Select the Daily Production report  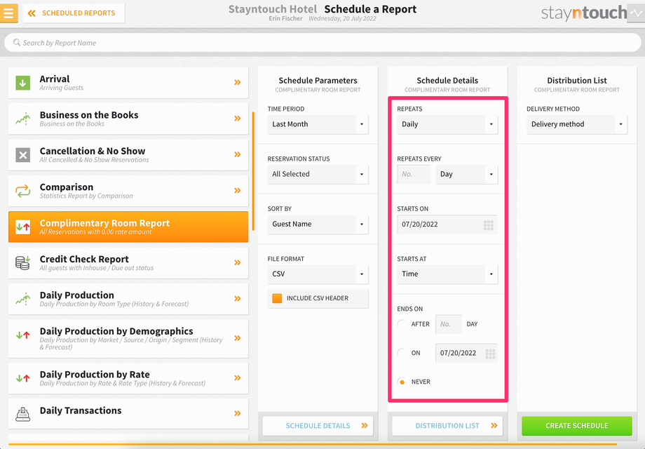pyautogui.click(x=128, y=299)
